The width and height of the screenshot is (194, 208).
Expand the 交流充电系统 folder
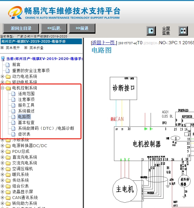click(2, 163)
